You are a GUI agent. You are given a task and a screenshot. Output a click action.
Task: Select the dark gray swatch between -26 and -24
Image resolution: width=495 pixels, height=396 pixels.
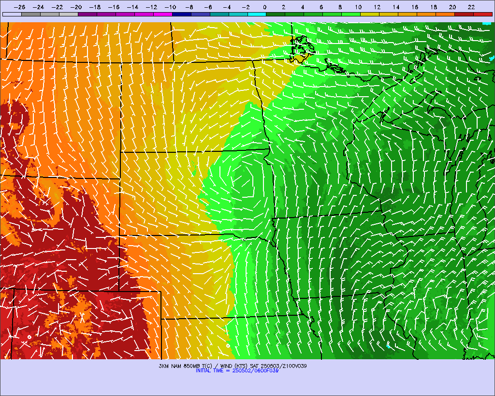click(31, 14)
